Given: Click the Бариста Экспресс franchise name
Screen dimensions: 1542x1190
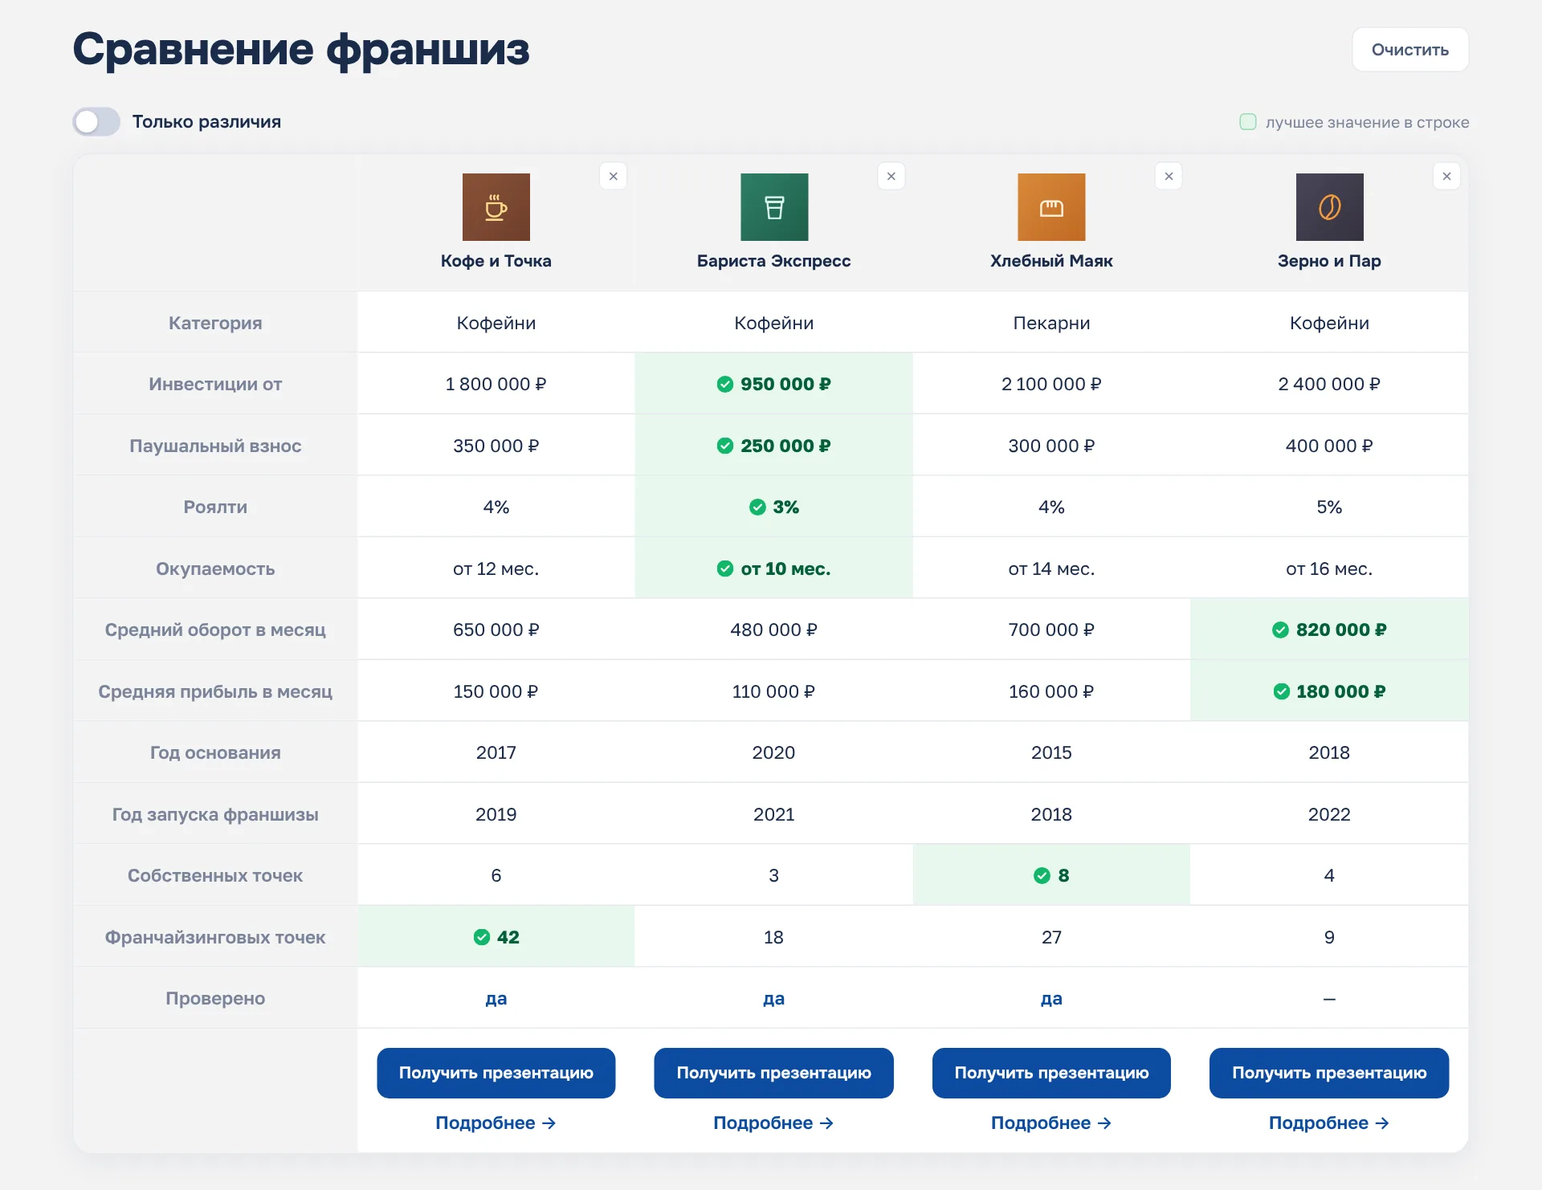Looking at the screenshot, I should 774,261.
